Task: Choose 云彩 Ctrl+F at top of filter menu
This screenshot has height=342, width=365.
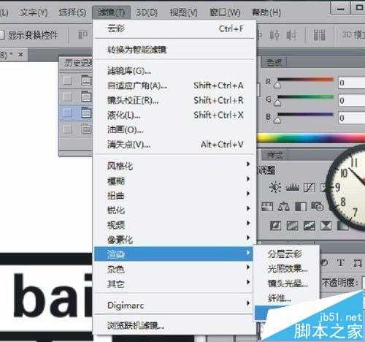Action: (174, 29)
